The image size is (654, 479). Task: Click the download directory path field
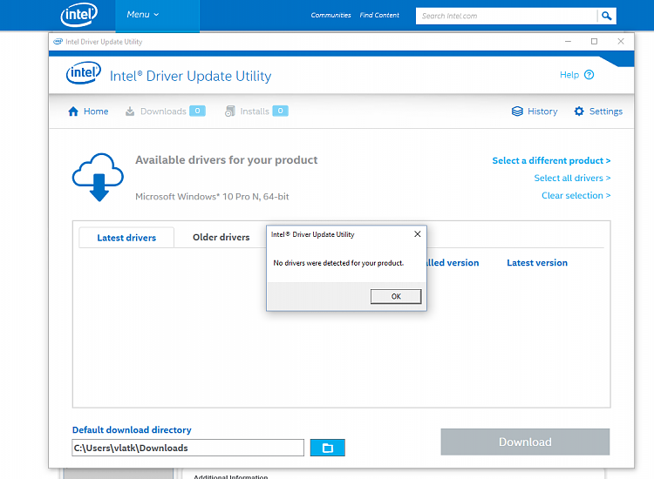click(187, 448)
